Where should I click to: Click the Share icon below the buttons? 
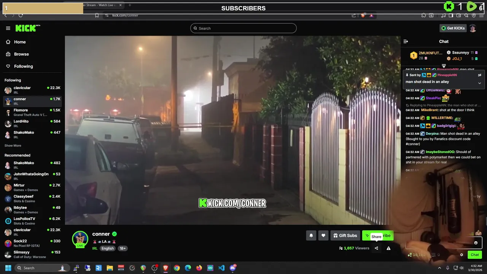[376, 248]
